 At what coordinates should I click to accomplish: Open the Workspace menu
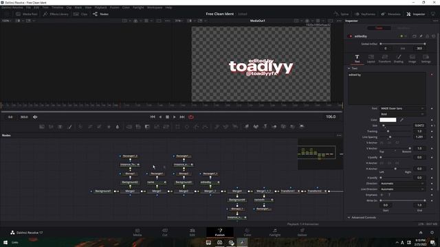155,8
